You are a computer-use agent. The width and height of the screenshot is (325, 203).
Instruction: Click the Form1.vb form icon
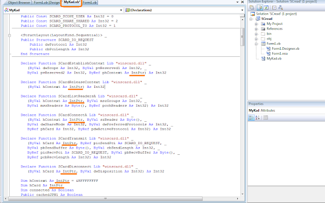point(263,44)
